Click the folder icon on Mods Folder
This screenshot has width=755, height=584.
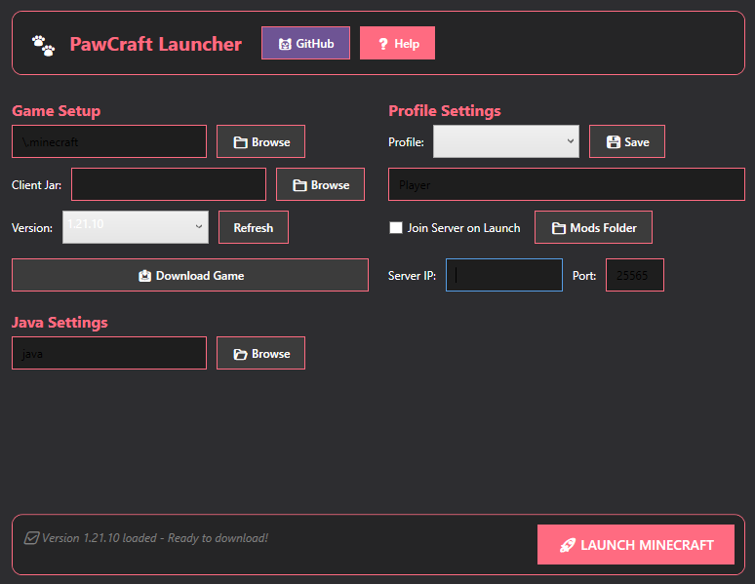click(x=559, y=228)
